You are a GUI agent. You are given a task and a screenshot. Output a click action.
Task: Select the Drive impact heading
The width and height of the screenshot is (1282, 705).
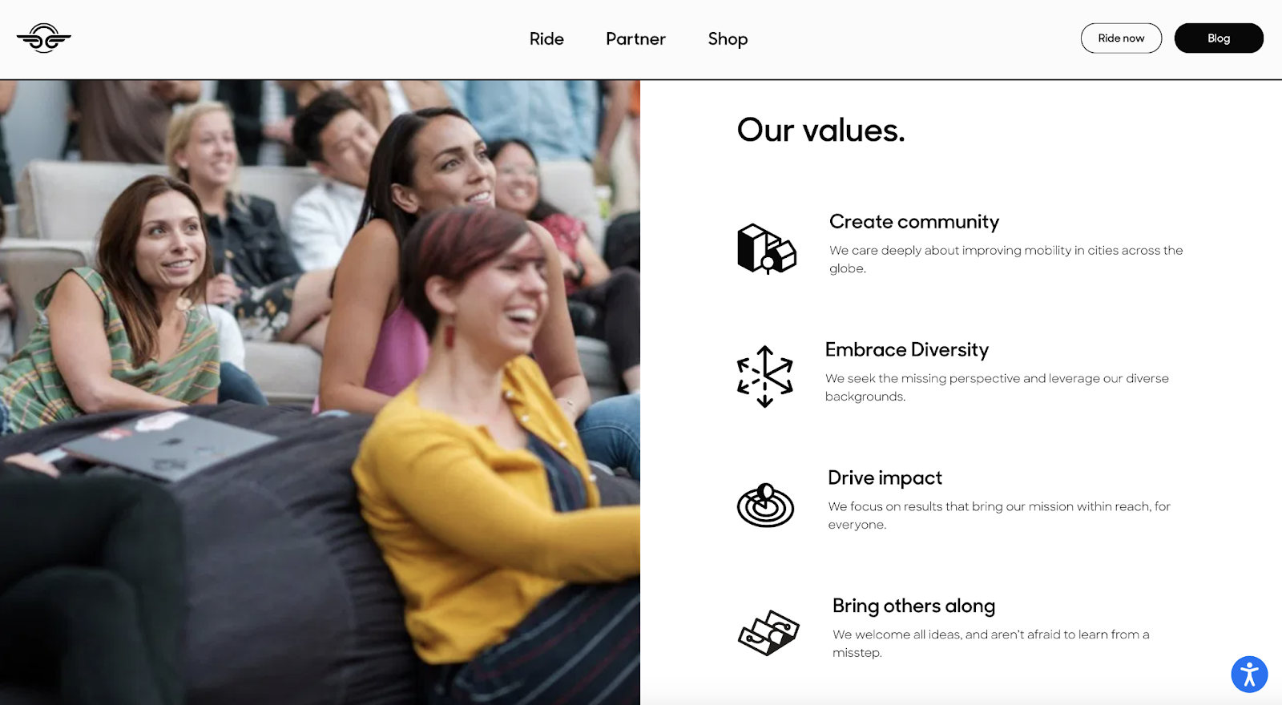885,478
